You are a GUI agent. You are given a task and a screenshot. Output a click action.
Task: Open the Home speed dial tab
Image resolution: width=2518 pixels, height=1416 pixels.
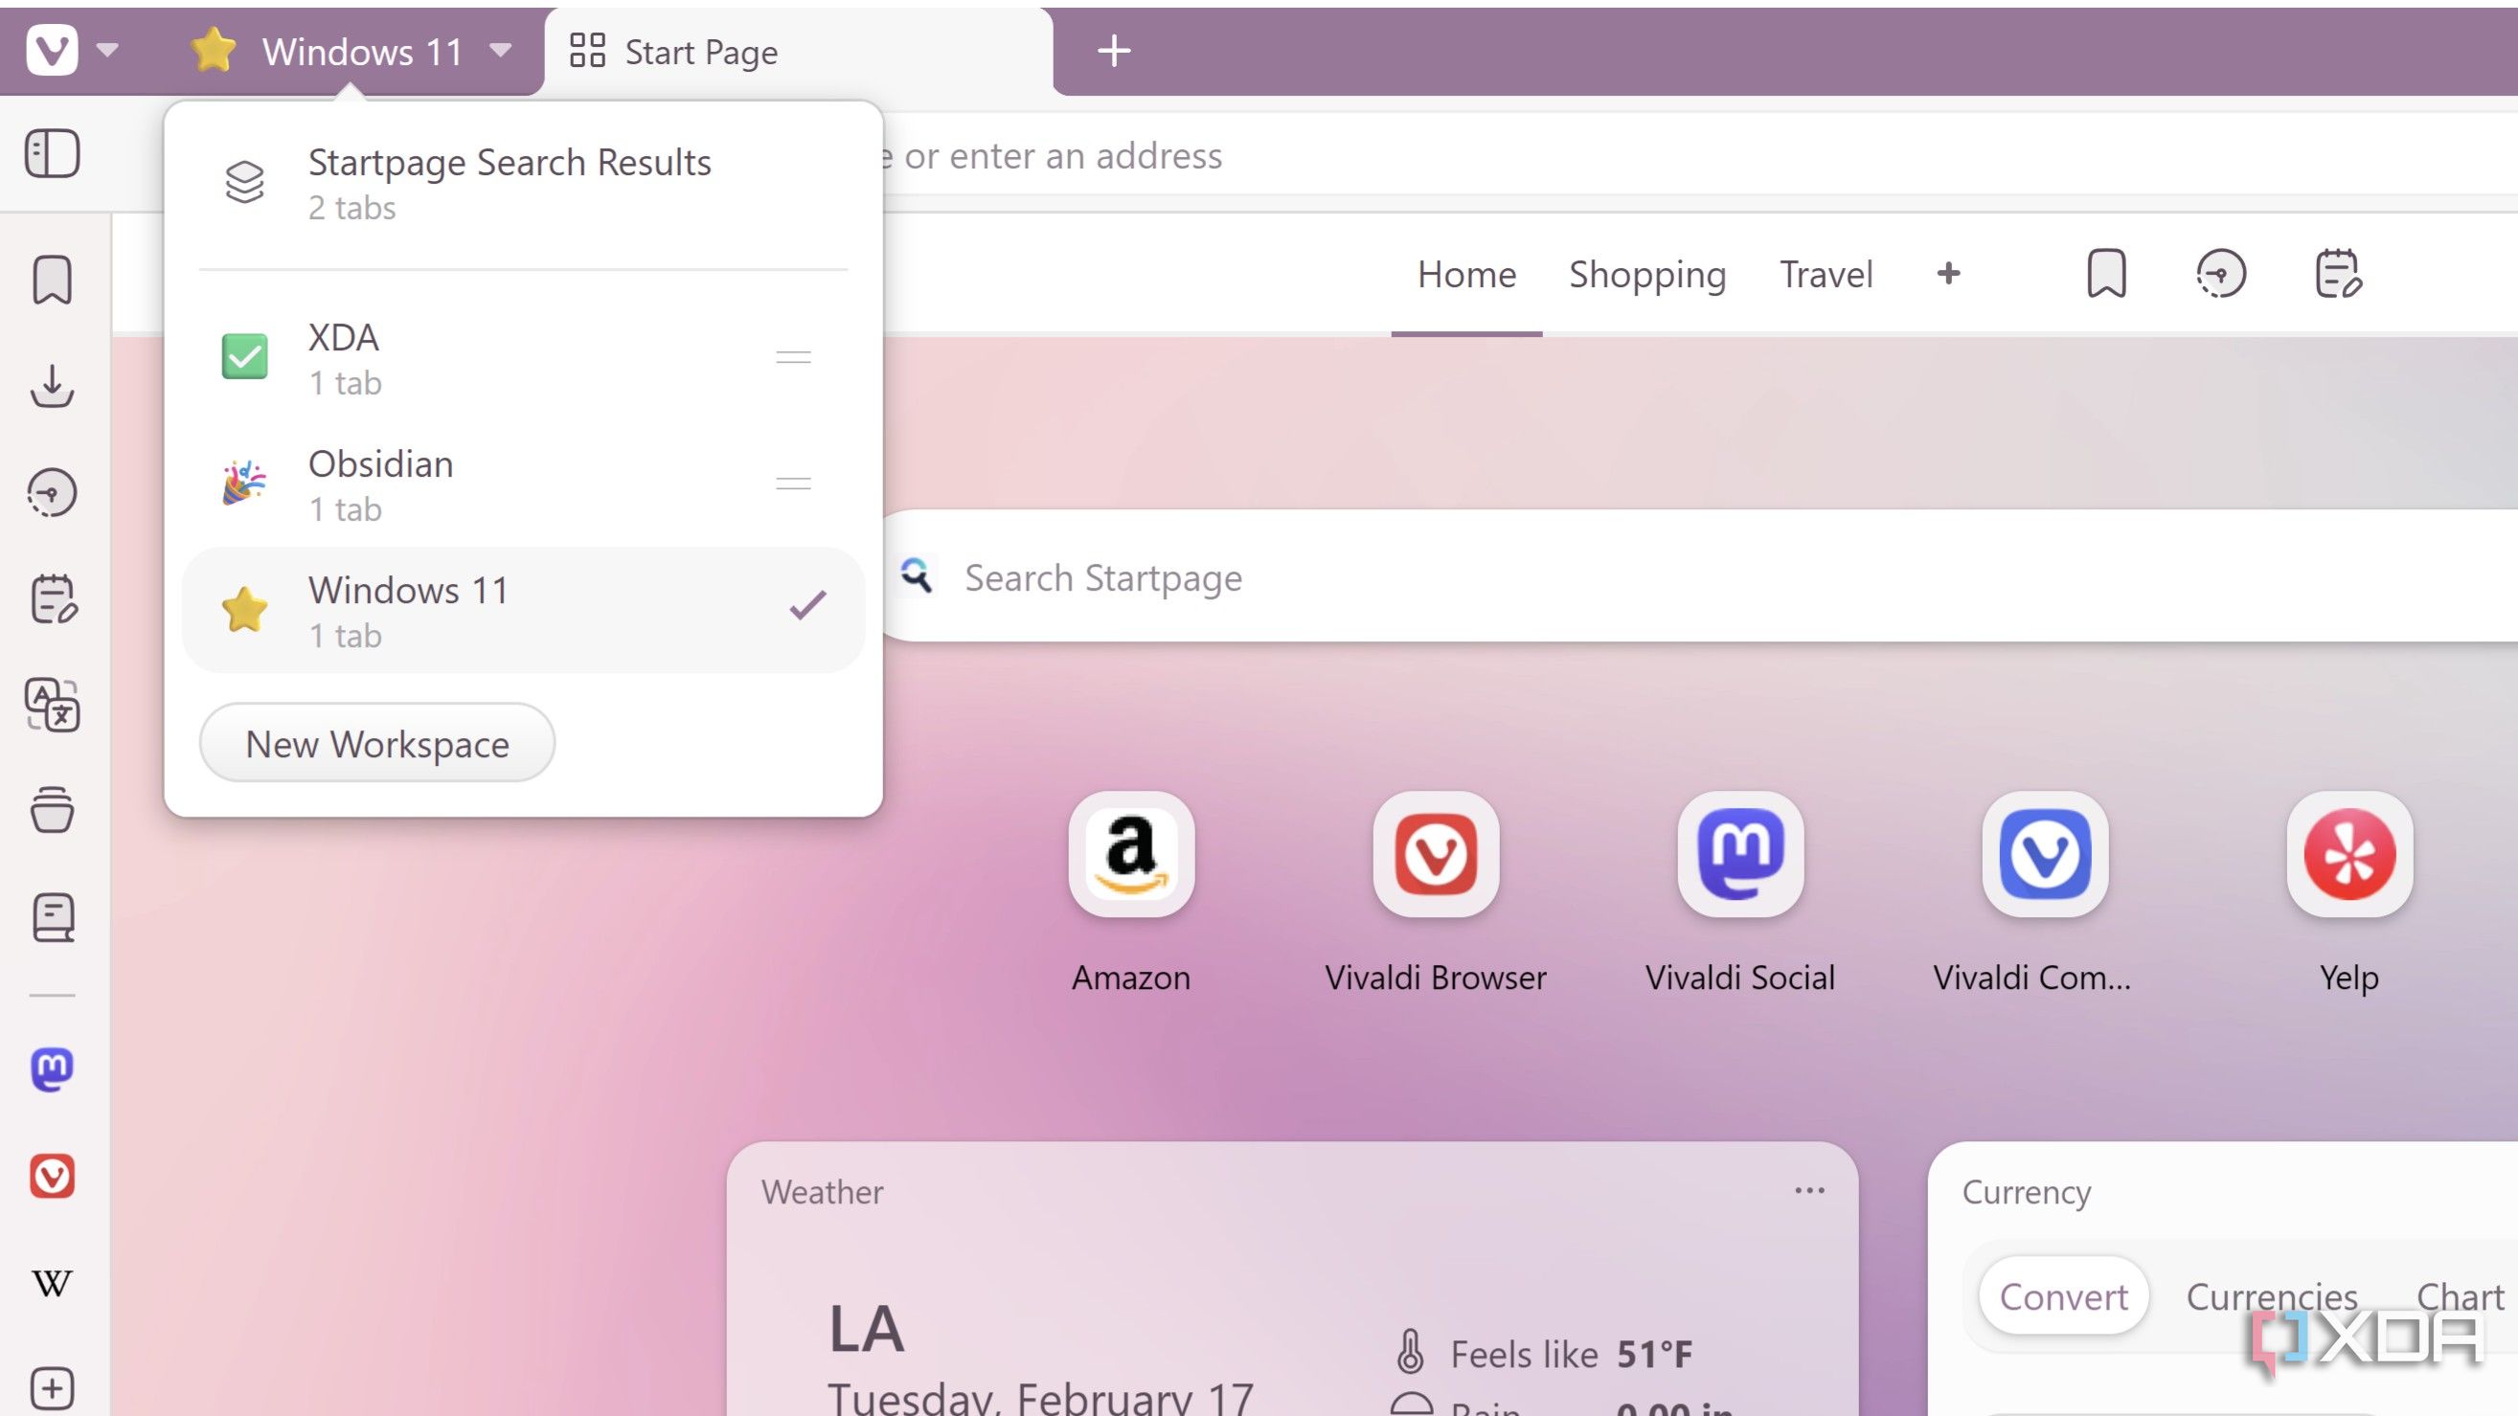[1466, 275]
